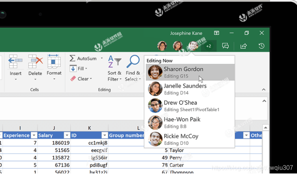Click Group number cell 49
This screenshot has height=175, width=297.
click(138, 157)
